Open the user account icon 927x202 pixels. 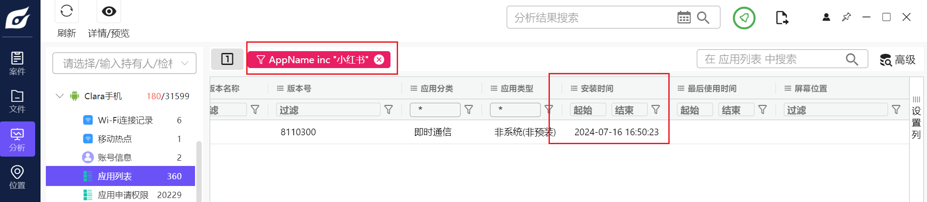(x=826, y=17)
